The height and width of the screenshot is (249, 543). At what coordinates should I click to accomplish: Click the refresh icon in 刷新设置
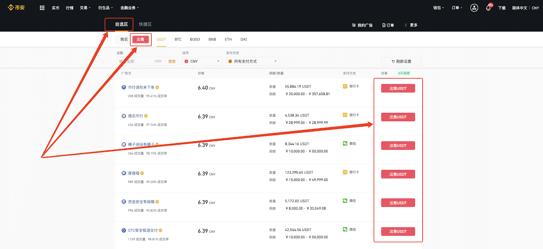coord(393,61)
